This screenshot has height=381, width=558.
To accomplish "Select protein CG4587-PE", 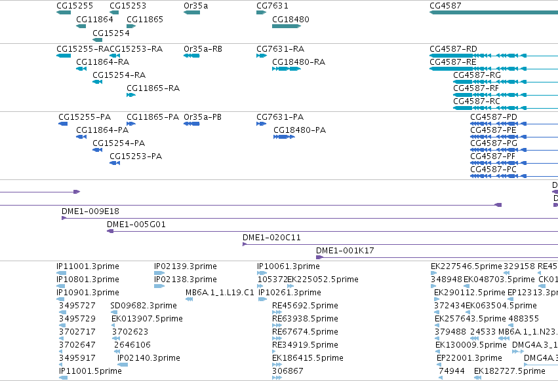I will tap(514, 137).
